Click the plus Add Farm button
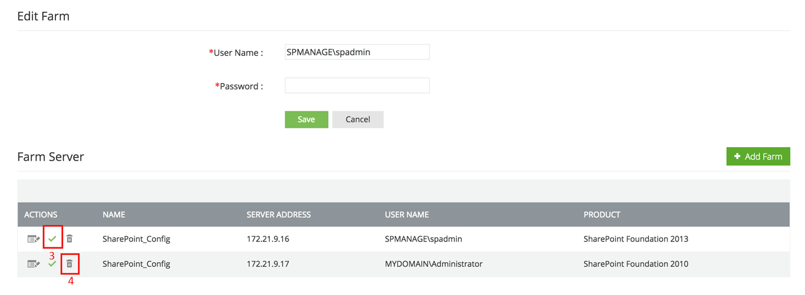 point(758,157)
